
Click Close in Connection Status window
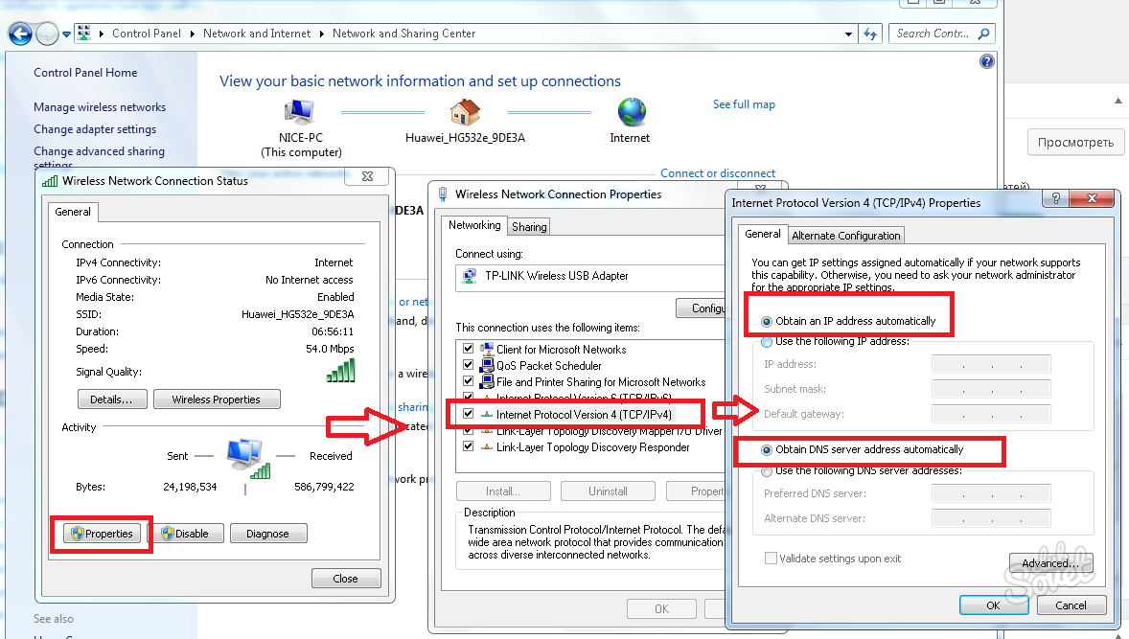click(x=346, y=579)
